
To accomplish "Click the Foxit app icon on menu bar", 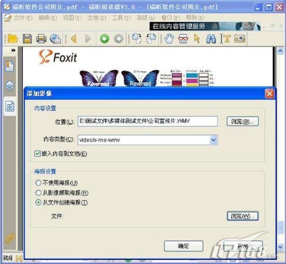I will pos(8,18).
